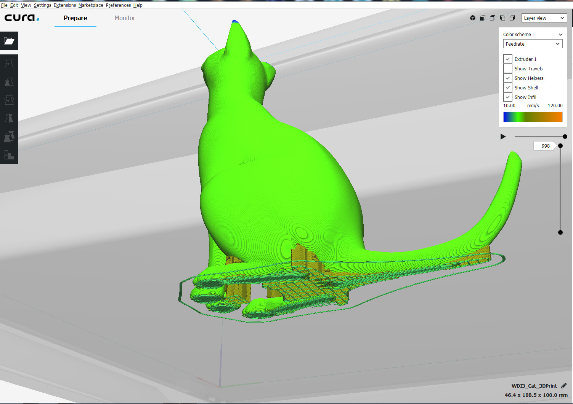Enable Show Travels
Image resolution: width=573 pixels, height=404 pixels.
[x=507, y=68]
